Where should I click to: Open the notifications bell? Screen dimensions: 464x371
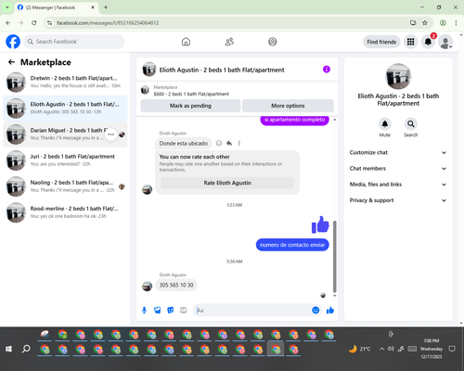(x=428, y=42)
